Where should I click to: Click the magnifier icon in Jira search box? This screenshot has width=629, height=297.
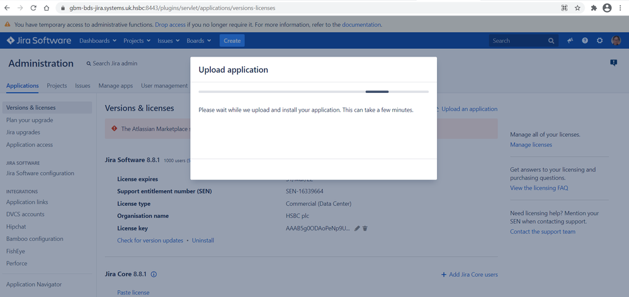(x=551, y=40)
